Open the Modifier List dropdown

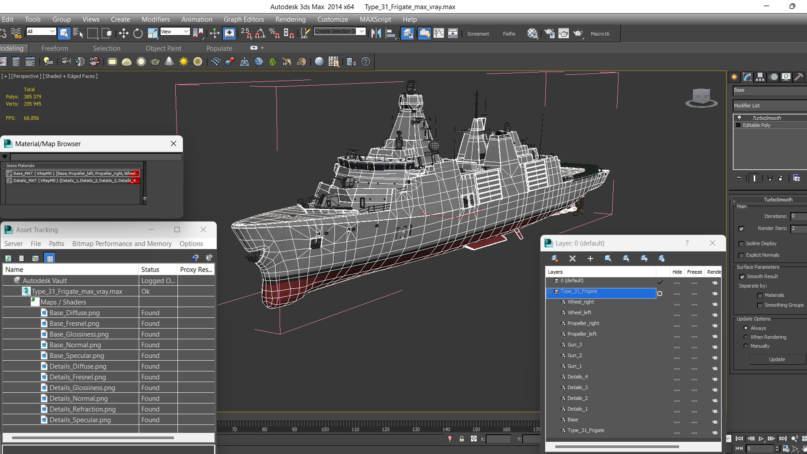click(770, 106)
